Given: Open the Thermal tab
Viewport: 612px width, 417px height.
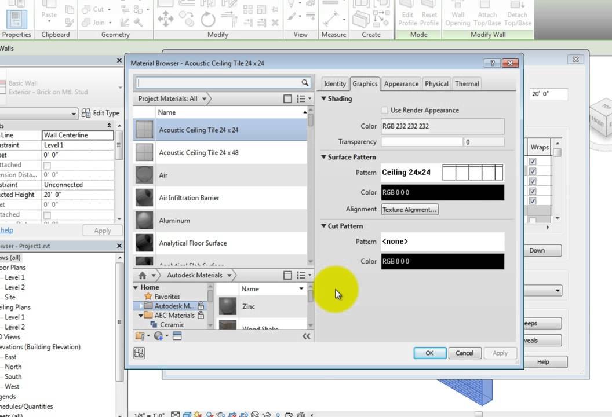Looking at the screenshot, I should (x=467, y=84).
